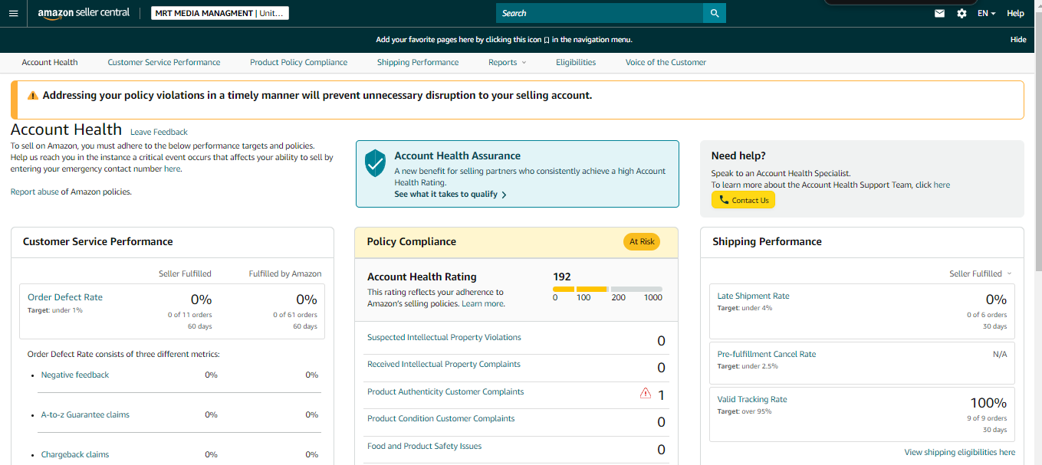Click the Account Health Rating score 192
The width and height of the screenshot is (1042, 465).
click(x=562, y=277)
